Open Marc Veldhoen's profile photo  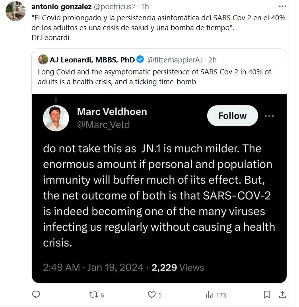pyautogui.click(x=56, y=118)
